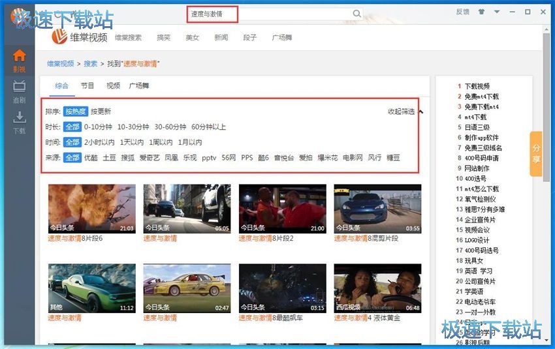Filter source to 土豆
This screenshot has height=349, width=555.
click(110, 158)
